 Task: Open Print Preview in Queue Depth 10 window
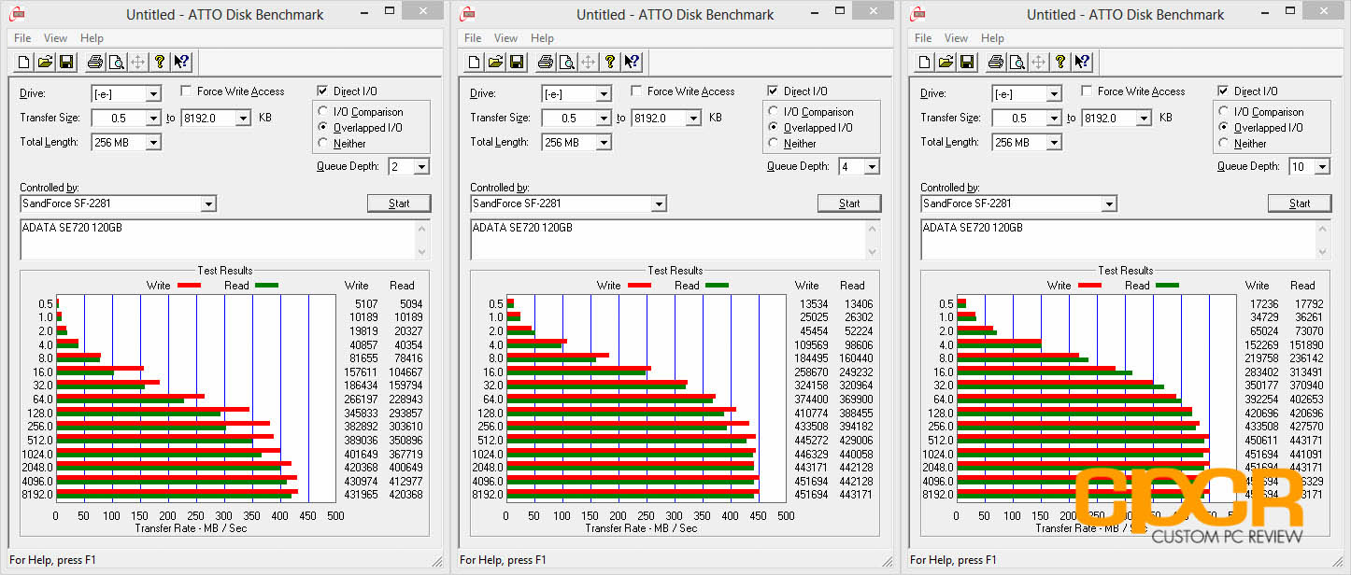1017,62
